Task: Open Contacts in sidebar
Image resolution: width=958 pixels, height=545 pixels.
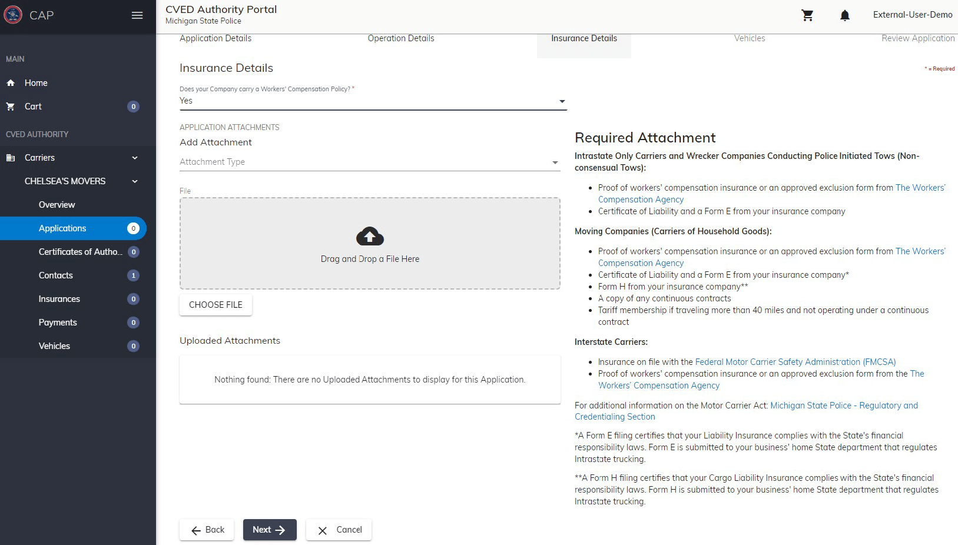Action: pos(56,275)
